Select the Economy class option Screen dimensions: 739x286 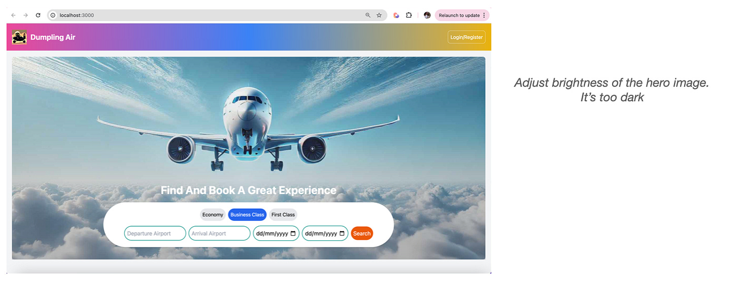(213, 215)
